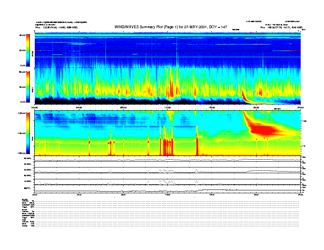This screenshot has height=250, width=324.
Task: Click the -125.00 label on TNR scale
Action: 21,113
